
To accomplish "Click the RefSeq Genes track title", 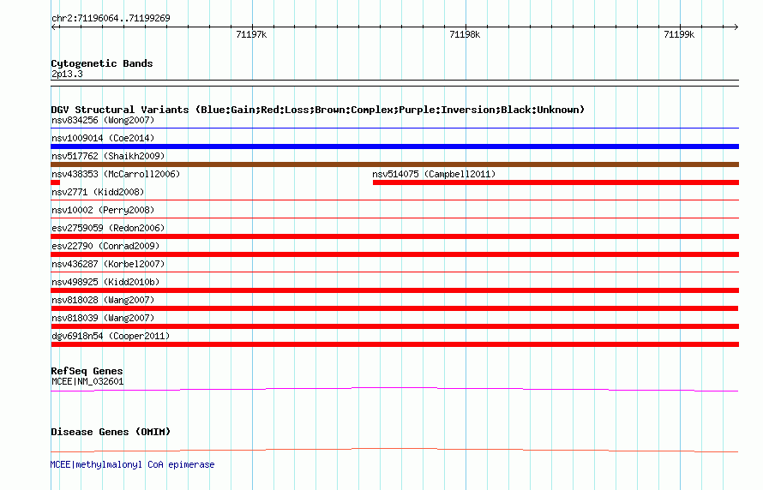I will point(87,371).
